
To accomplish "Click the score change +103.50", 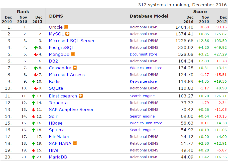I will tap(219, 41).
